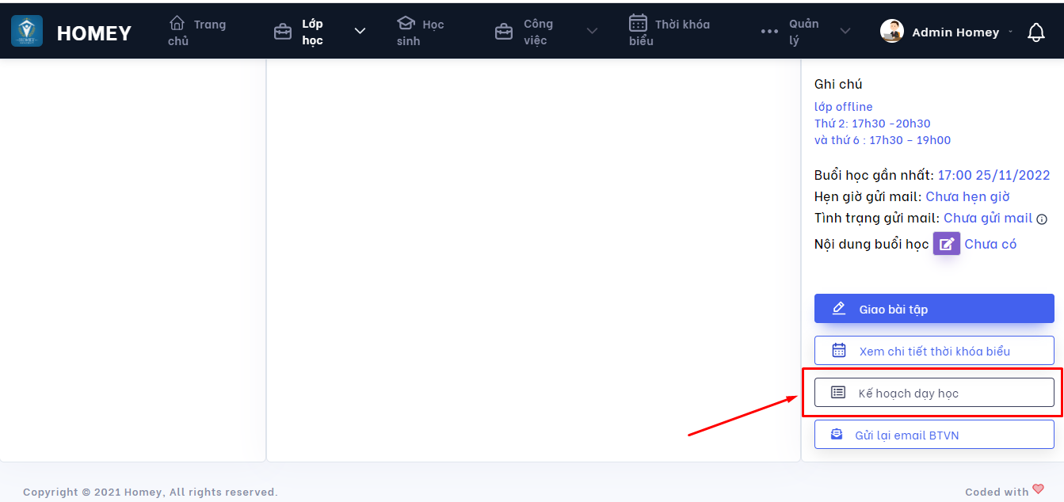
Task: Click the three-dots Quản lý icon
Action: (x=769, y=32)
